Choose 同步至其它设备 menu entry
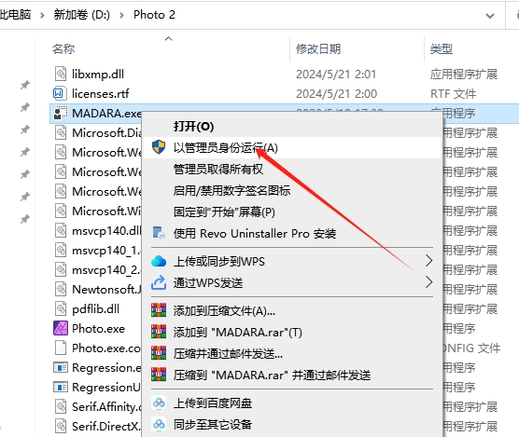The width and height of the screenshot is (519, 437). point(293,425)
